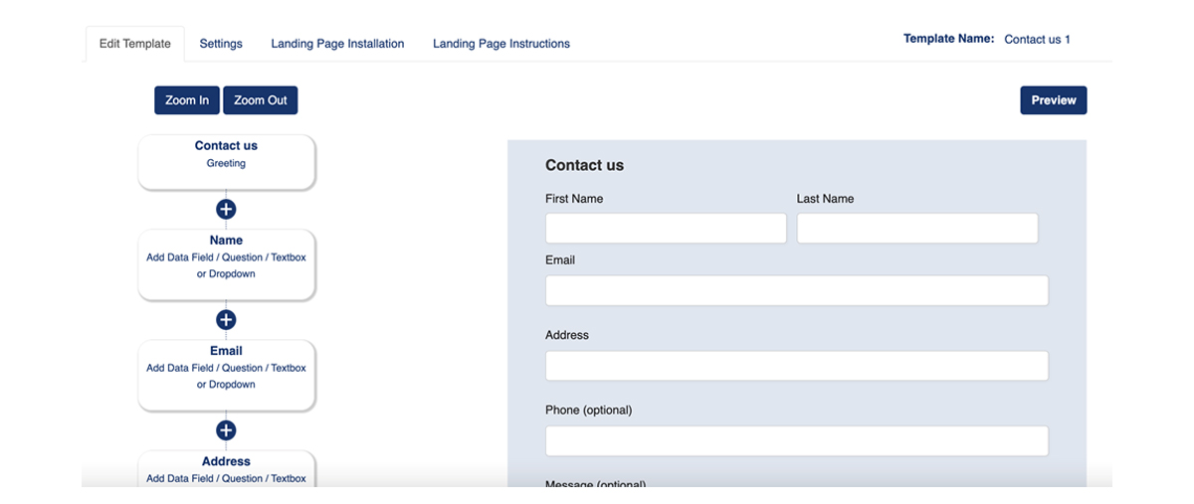Select the Name data field node

(226, 264)
